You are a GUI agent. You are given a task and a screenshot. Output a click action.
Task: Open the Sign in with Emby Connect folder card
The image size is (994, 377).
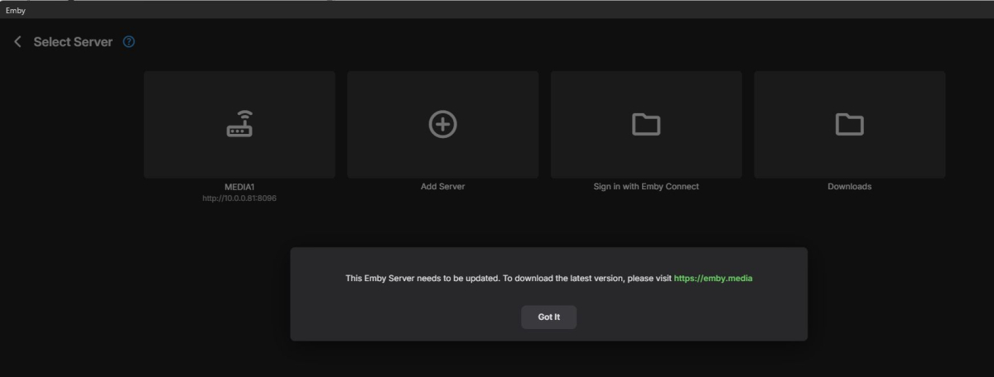(646, 124)
